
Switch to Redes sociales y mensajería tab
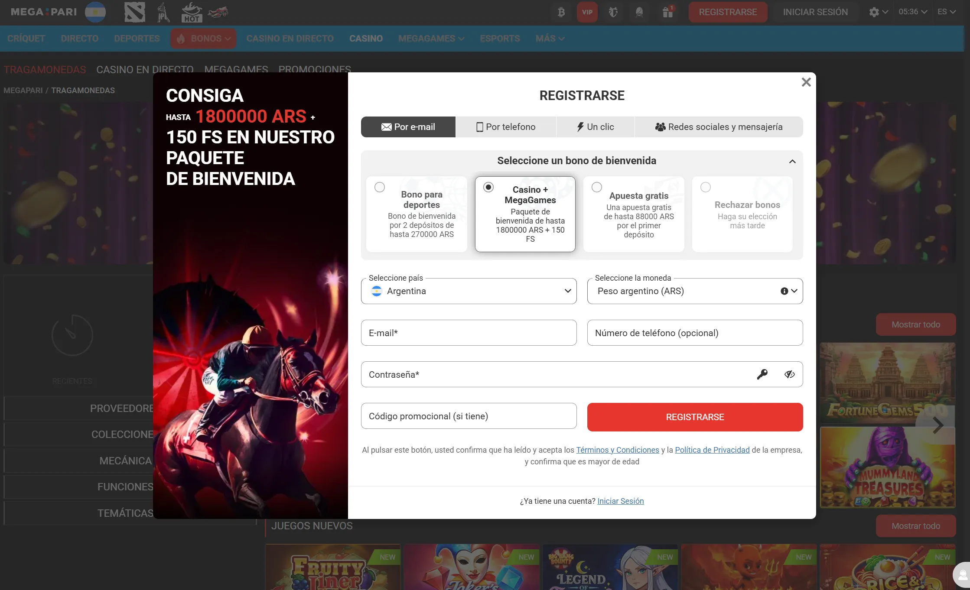(x=719, y=127)
